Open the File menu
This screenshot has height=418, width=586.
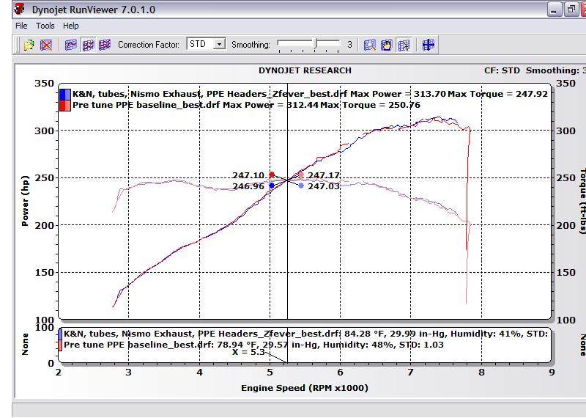pyautogui.click(x=21, y=26)
